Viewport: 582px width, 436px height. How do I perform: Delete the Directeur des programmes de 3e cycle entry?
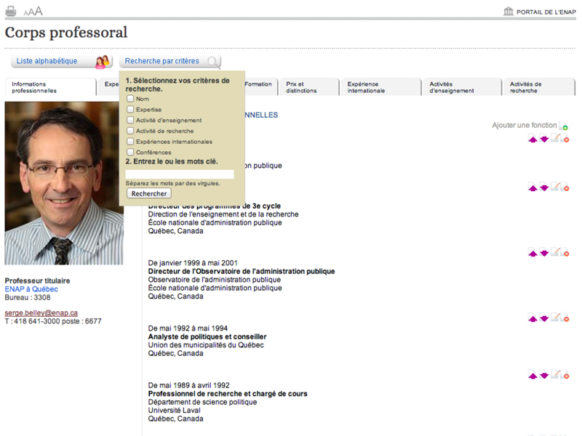pos(565,187)
